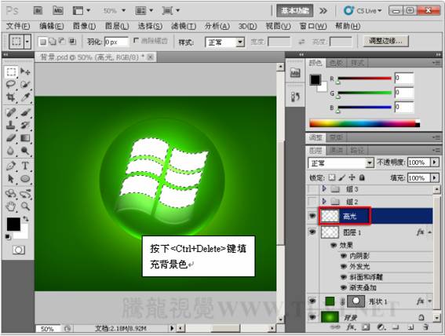This screenshot has height=336, width=445.
Task: Open the layer blend mode dropdown
Action: pyautogui.click(x=341, y=163)
